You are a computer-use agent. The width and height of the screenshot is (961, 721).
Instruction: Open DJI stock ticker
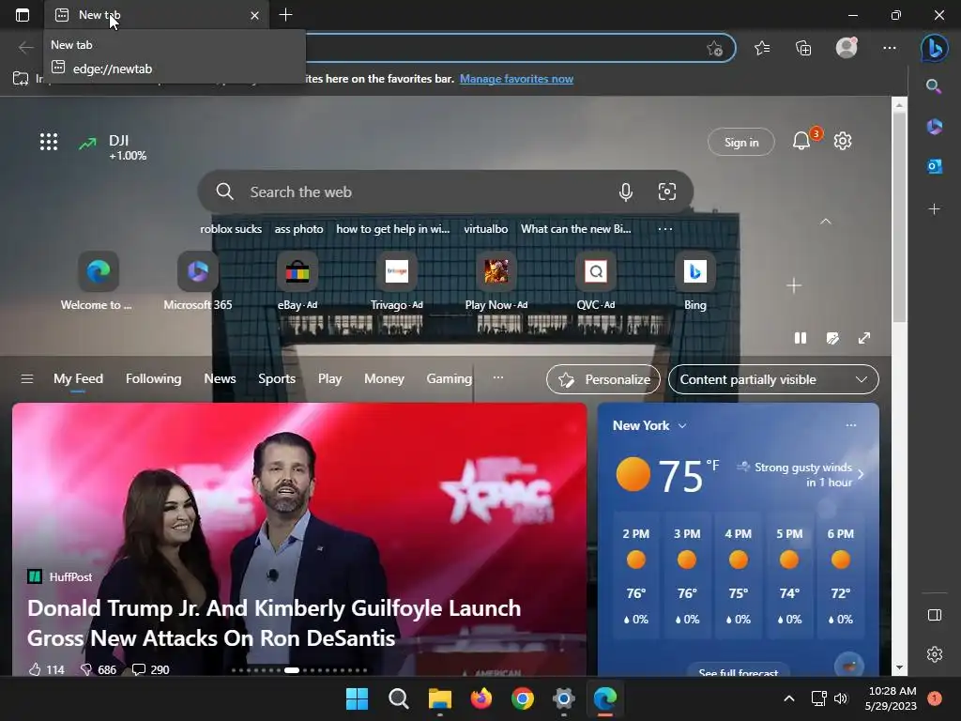pyautogui.click(x=113, y=147)
